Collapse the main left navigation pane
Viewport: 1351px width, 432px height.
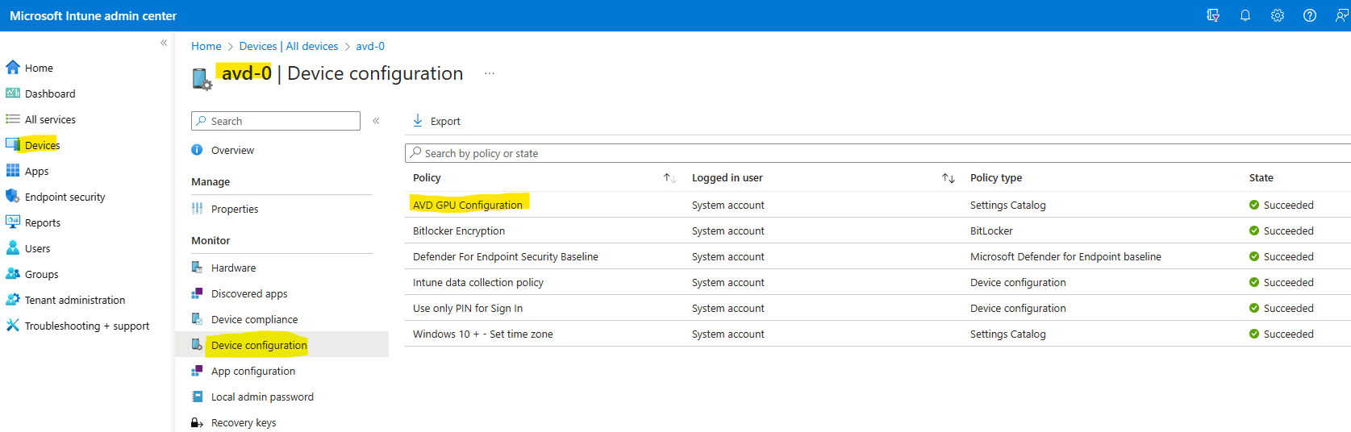click(x=164, y=43)
